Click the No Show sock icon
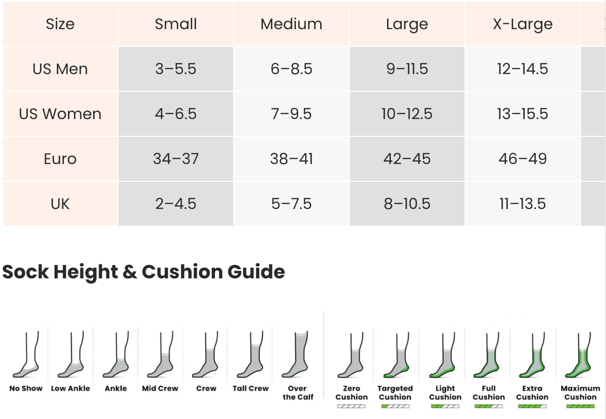606x419 pixels. (x=26, y=354)
